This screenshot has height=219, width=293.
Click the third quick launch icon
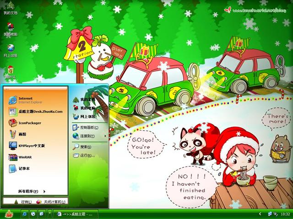coord(42,214)
